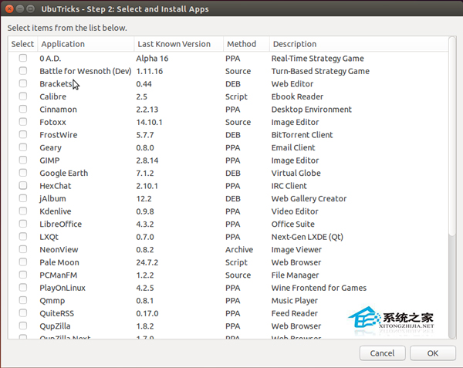Check the box for 0 A.D.

tap(23, 59)
